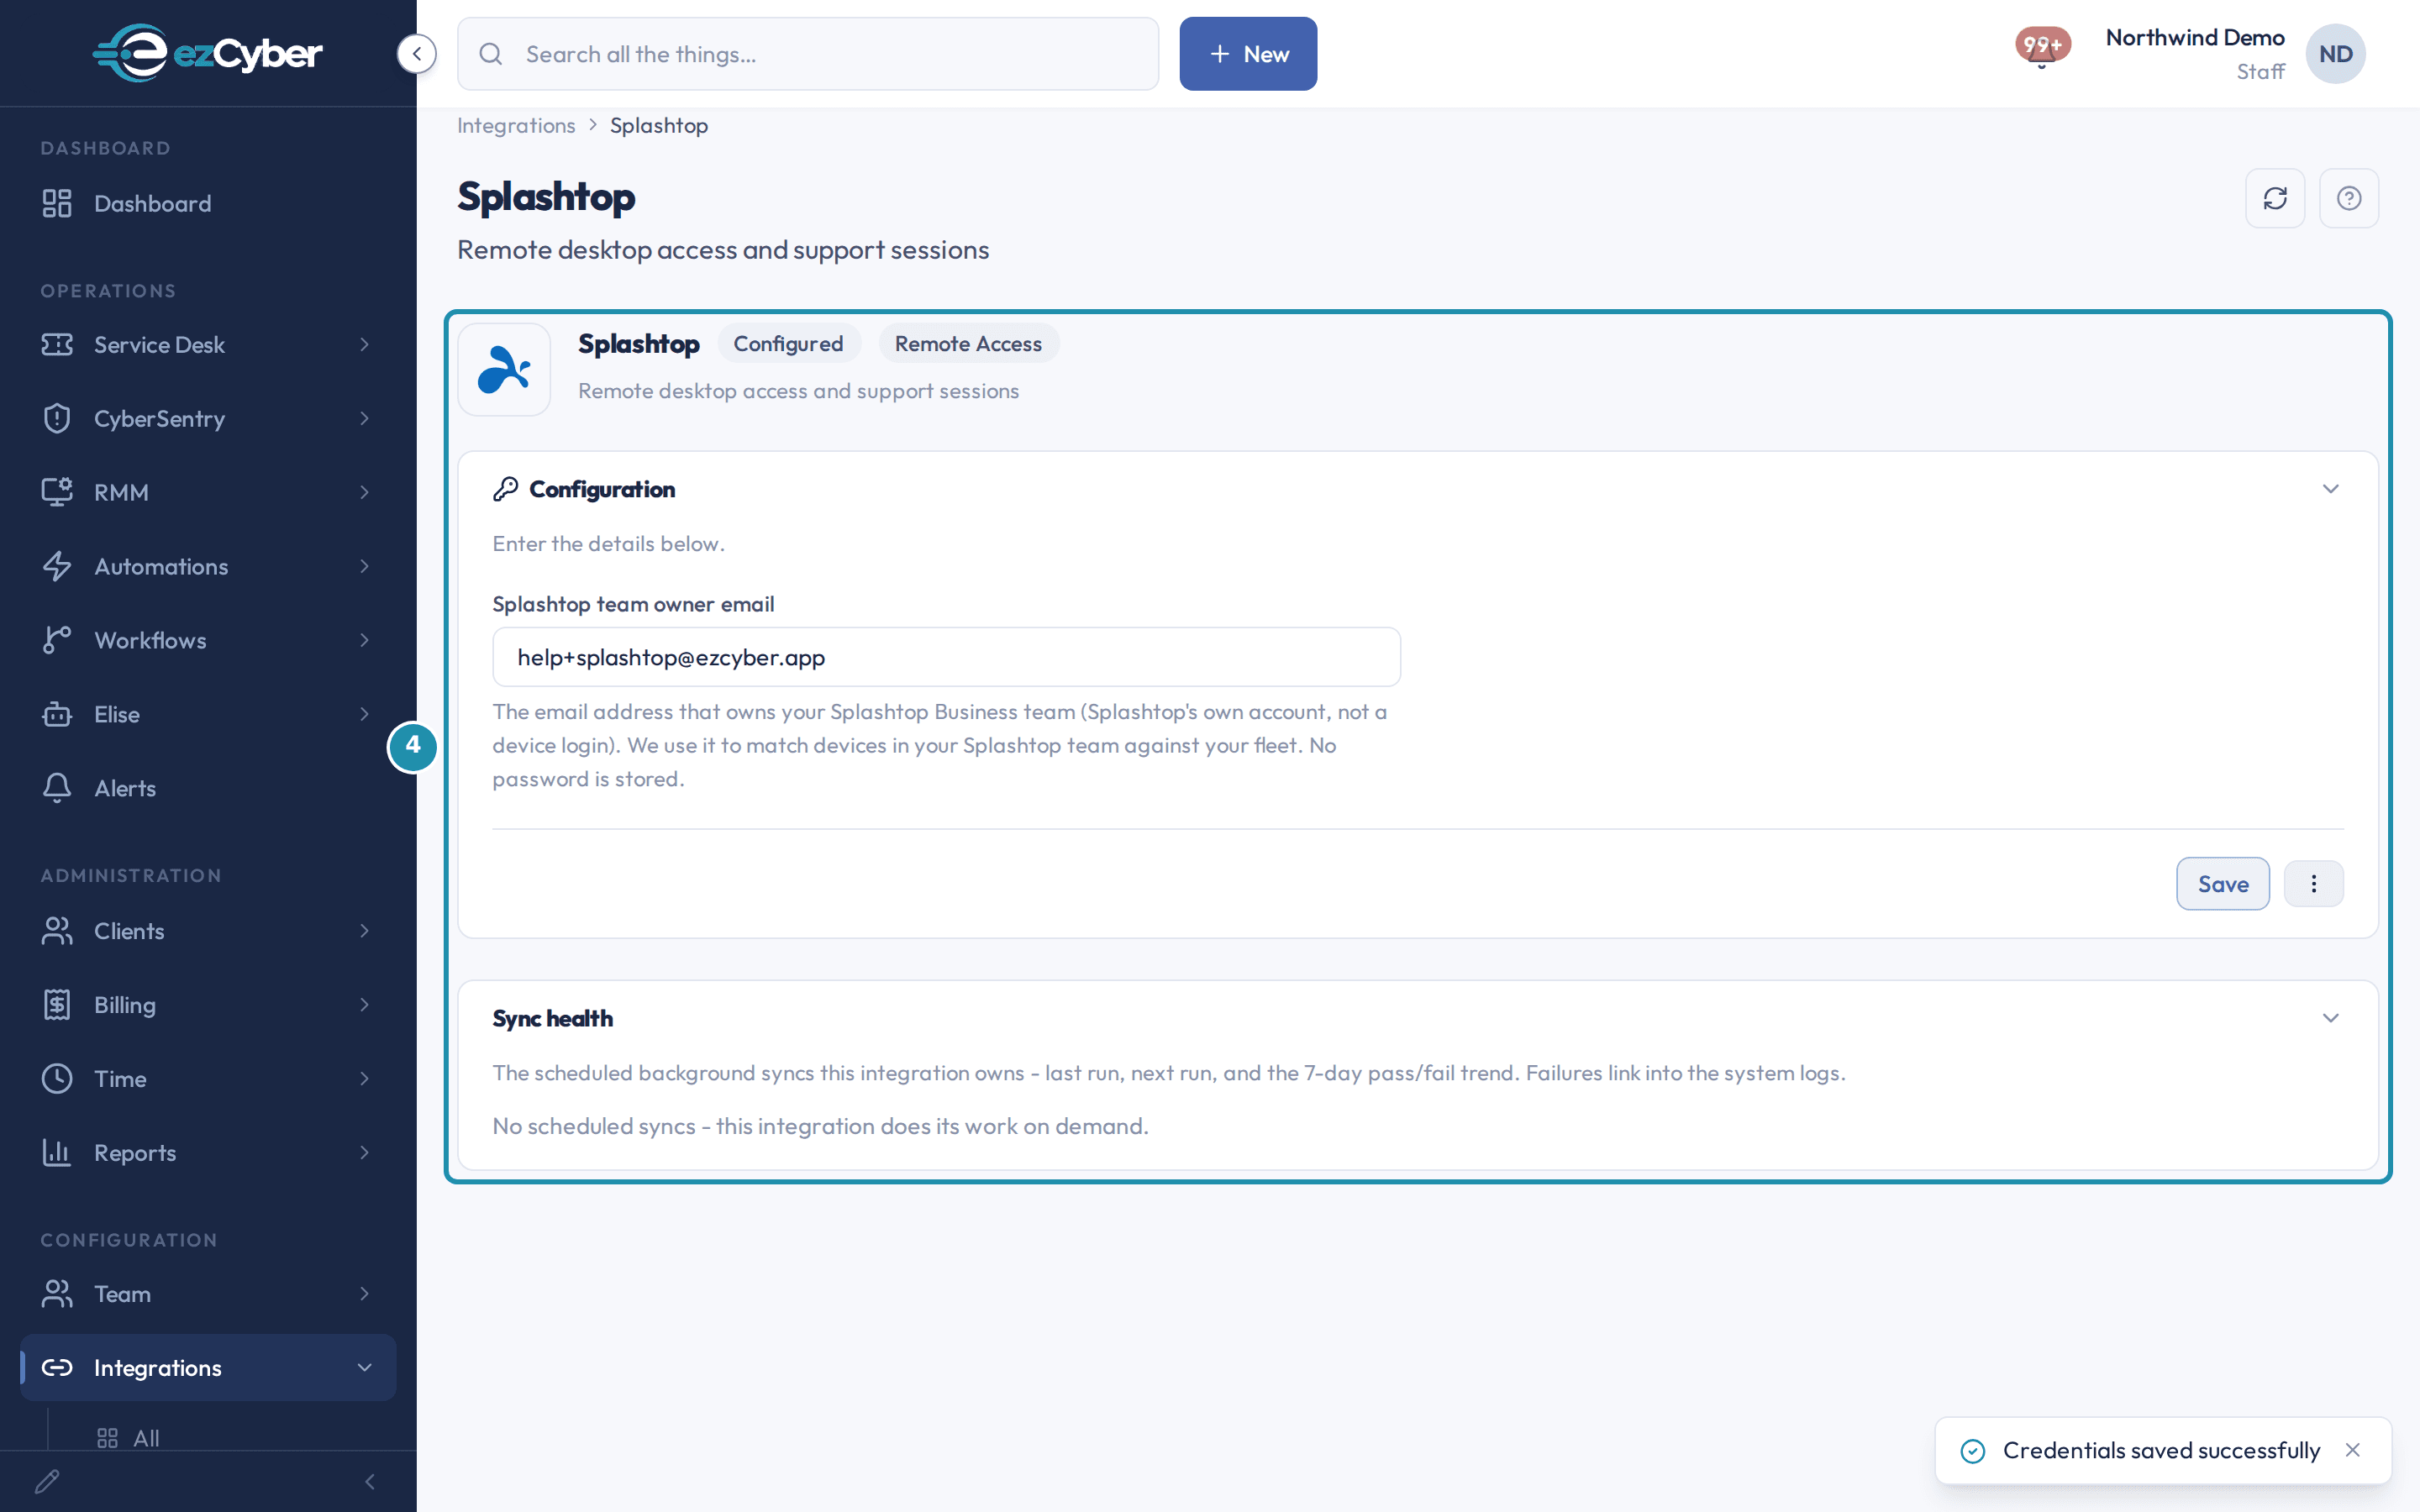The width and height of the screenshot is (2420, 1512).
Task: Click the CyberSentry shield icon
Action: pos(57,418)
